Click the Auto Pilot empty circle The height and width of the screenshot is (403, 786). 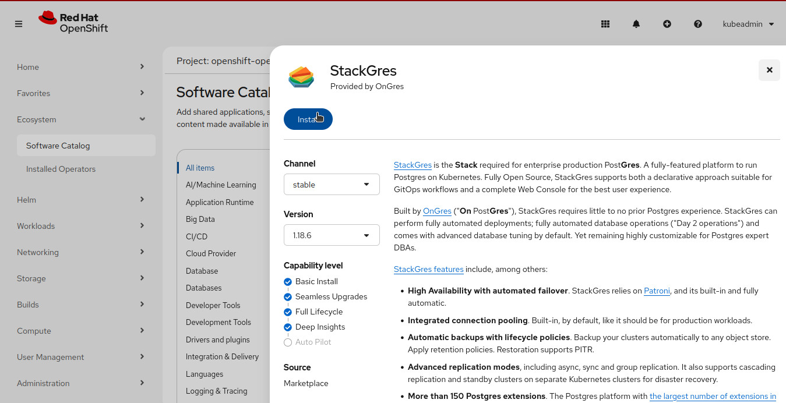click(x=288, y=342)
